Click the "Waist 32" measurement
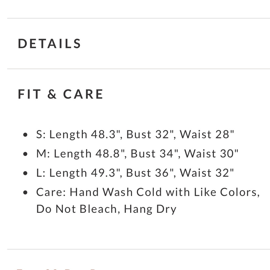Viewport: 270px width, 270px height. pos(207,173)
